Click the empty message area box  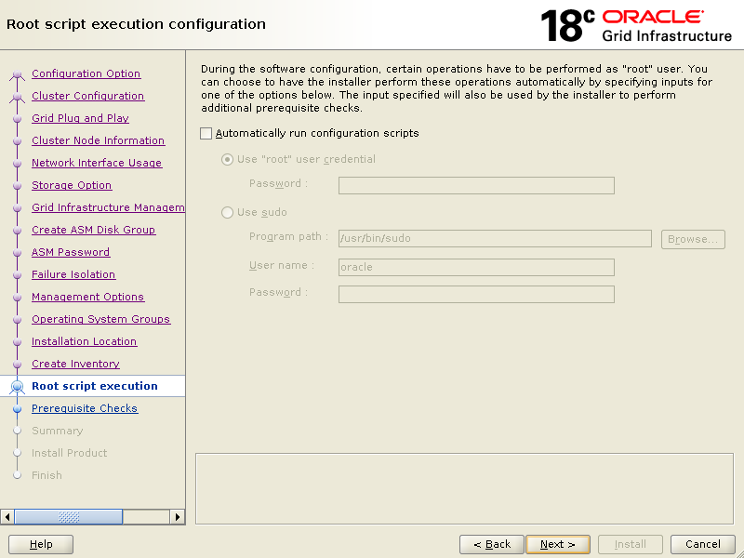(x=464, y=489)
